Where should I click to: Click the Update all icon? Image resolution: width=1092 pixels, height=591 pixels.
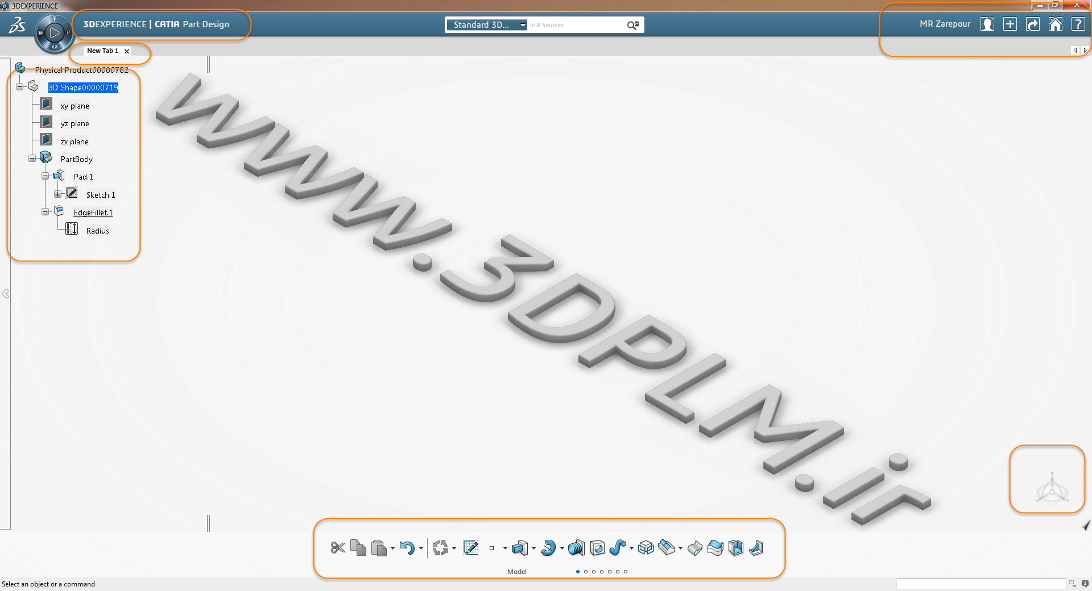(440, 548)
